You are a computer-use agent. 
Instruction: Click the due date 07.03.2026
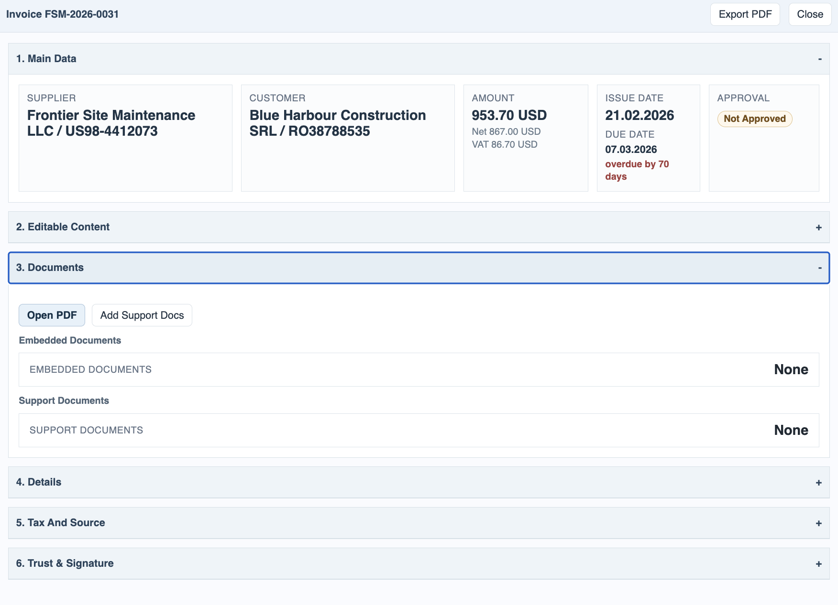(x=631, y=150)
